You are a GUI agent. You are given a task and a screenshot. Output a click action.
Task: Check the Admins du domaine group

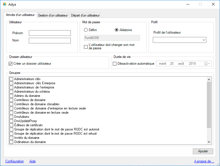click(11, 96)
